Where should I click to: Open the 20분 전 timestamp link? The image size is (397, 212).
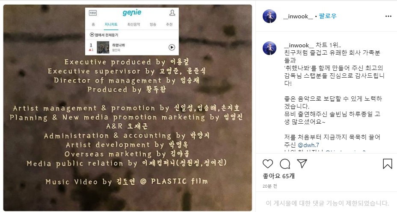[x=270, y=186]
